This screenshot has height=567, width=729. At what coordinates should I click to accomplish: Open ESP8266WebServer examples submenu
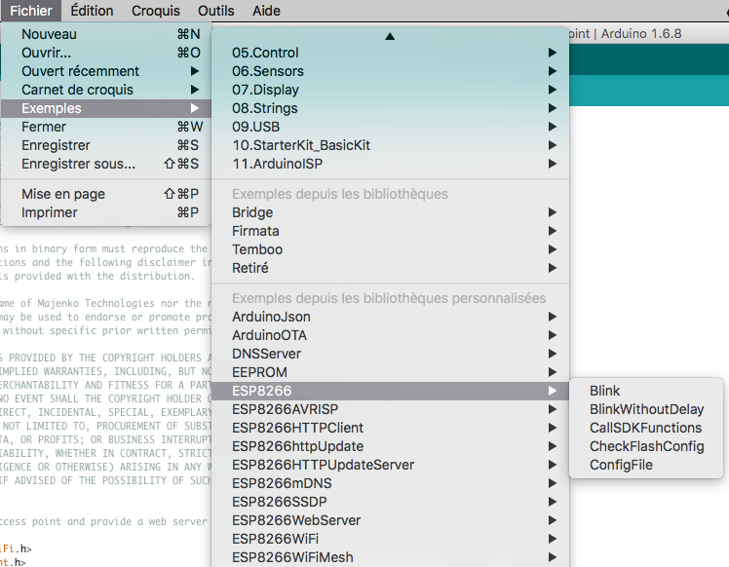[x=390, y=520]
